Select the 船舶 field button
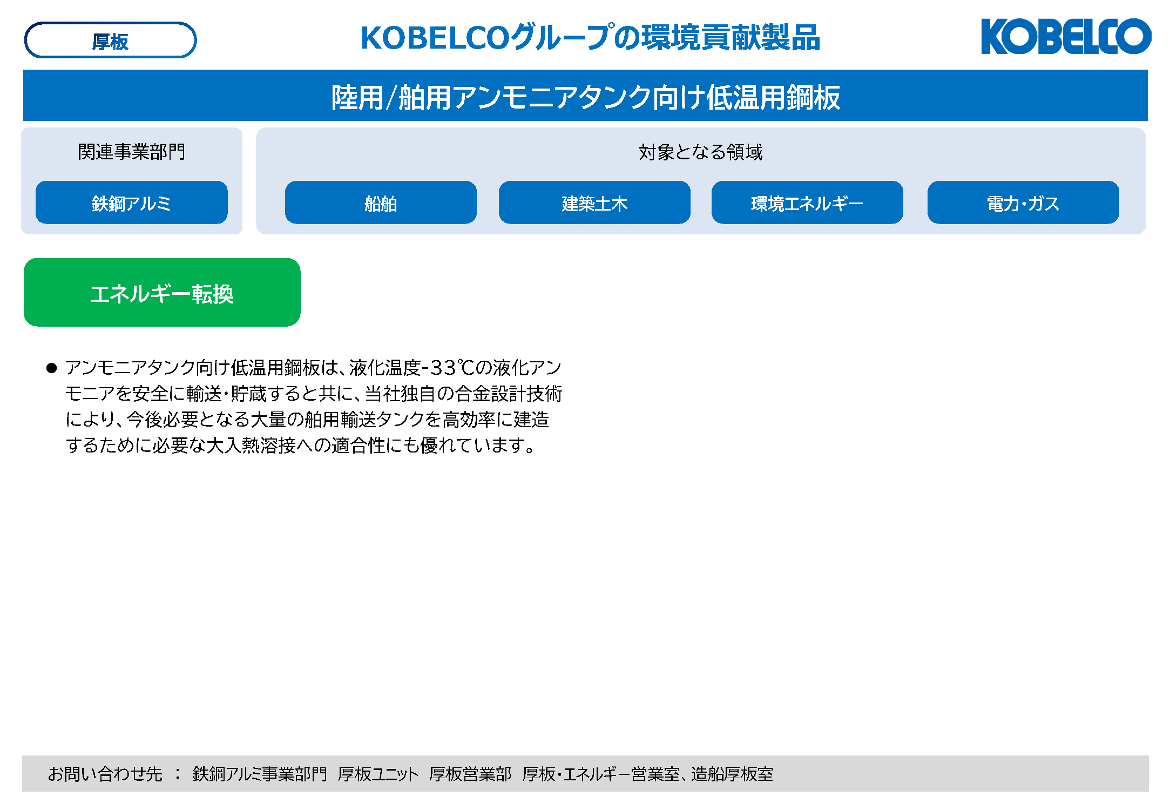Viewport: 1170px width, 810px height. 381,202
